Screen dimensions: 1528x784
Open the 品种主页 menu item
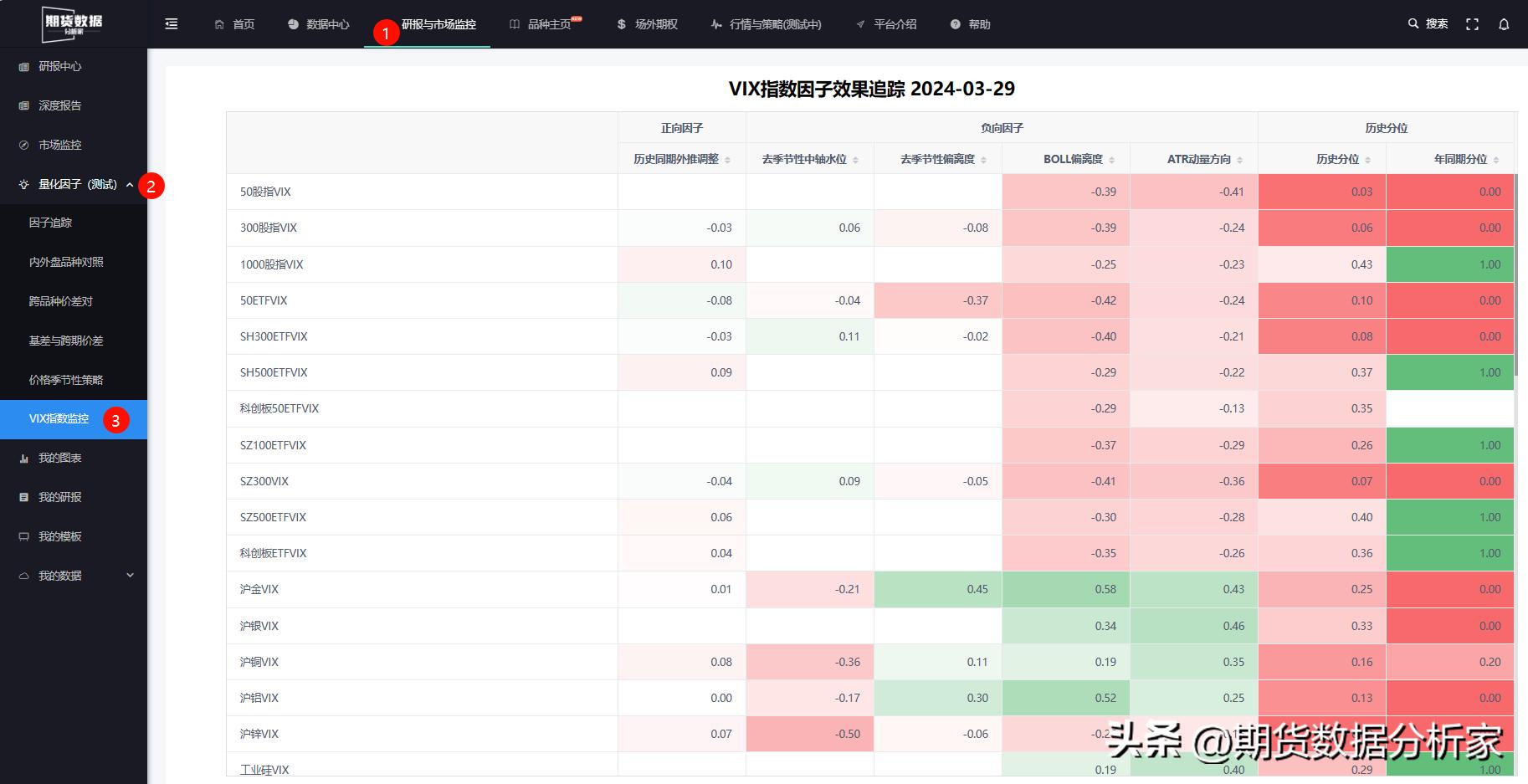click(x=545, y=23)
